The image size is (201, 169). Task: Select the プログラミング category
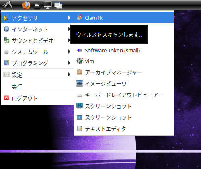point(37,63)
